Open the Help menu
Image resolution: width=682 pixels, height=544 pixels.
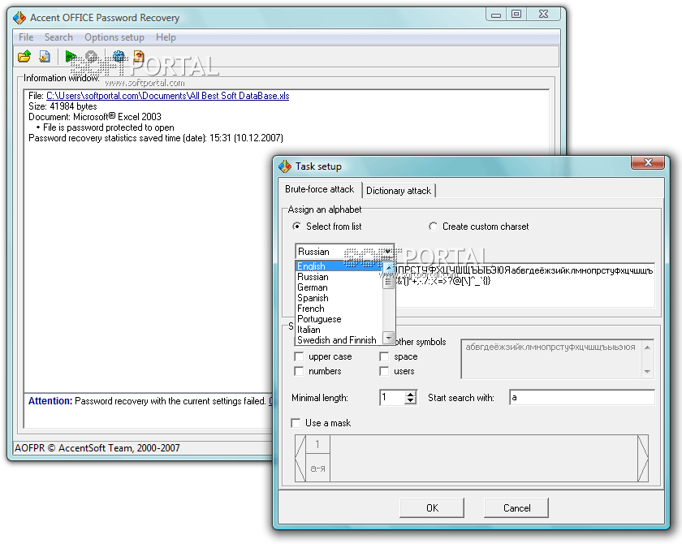coord(166,37)
